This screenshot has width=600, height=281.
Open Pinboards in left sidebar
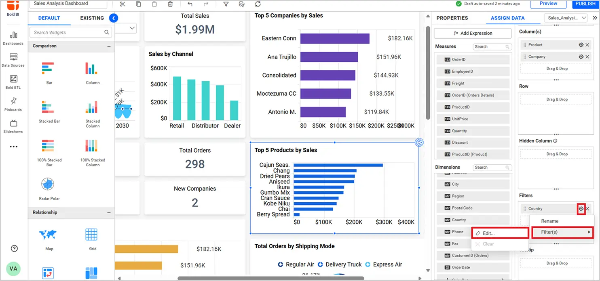click(13, 104)
